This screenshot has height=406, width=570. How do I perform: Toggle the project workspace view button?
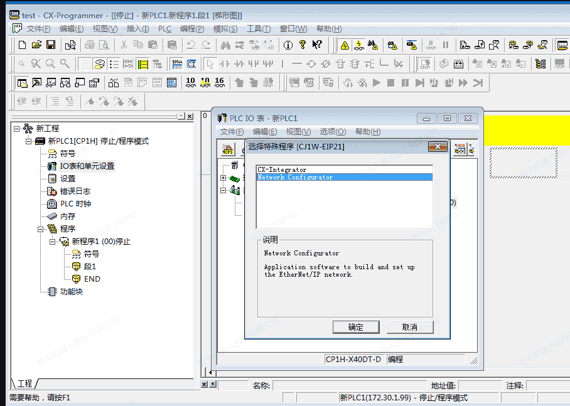coord(22,83)
